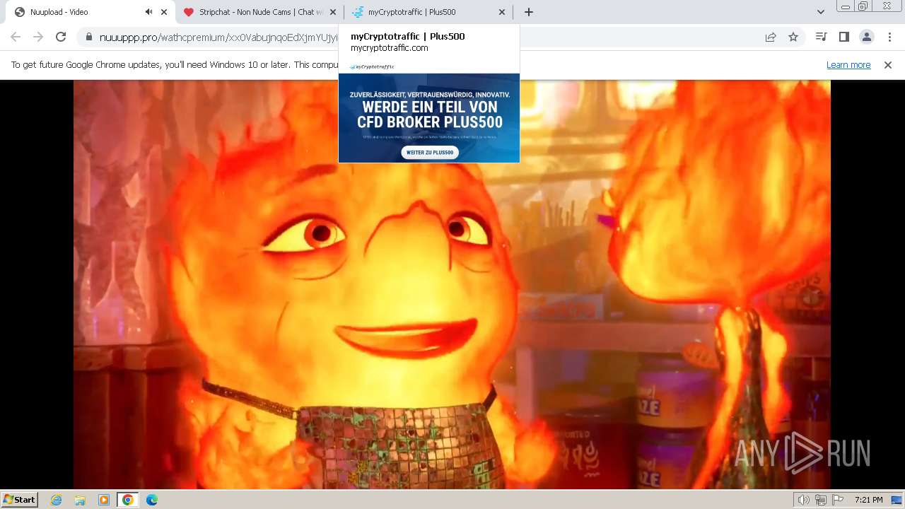
Task: Click the mycryptotraffic.com preview text
Action: tap(390, 48)
